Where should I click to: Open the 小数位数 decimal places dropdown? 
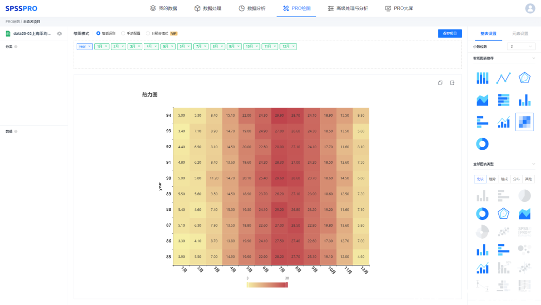[x=521, y=47]
